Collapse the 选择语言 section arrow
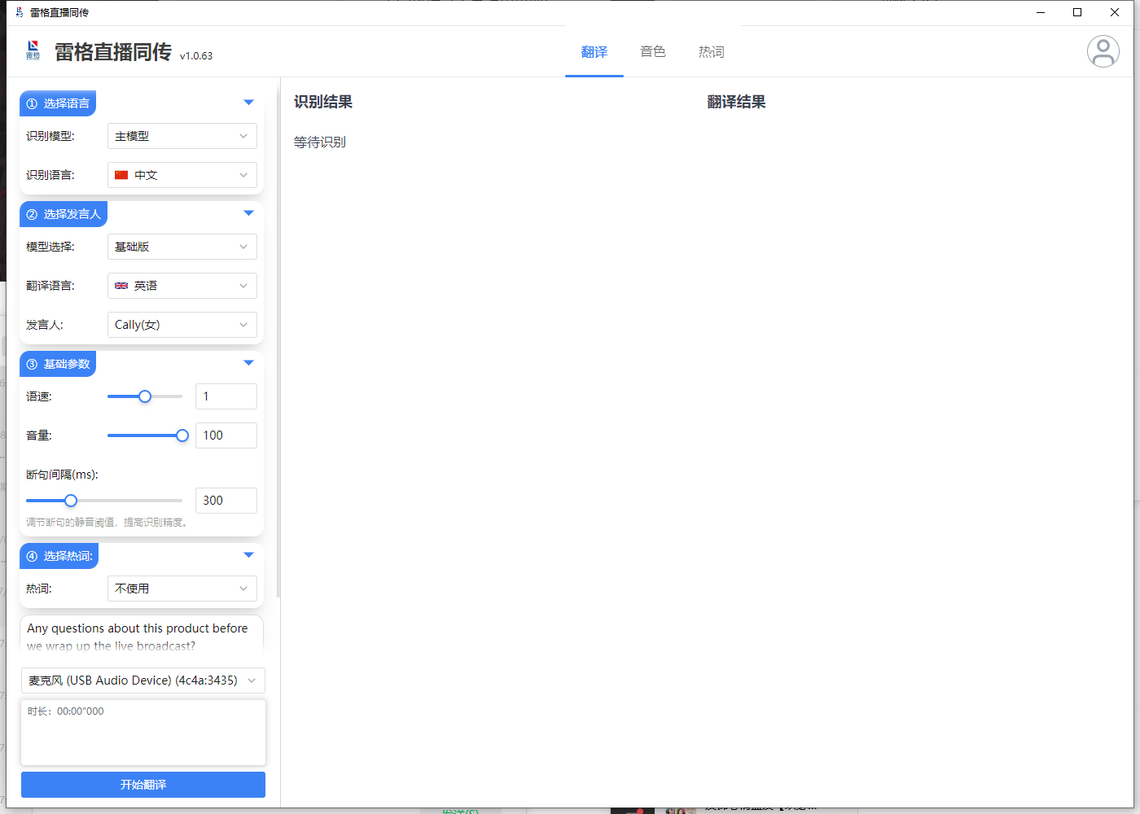The width and height of the screenshot is (1140, 814). point(248,103)
